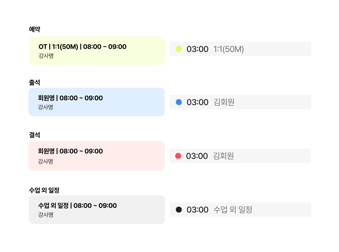Click 김회원 next to the red dot
The image size is (339, 252).
tap(223, 156)
